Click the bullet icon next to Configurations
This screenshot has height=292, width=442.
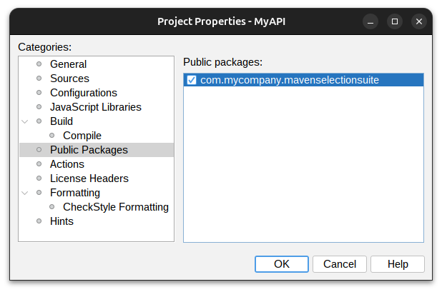[39, 93]
